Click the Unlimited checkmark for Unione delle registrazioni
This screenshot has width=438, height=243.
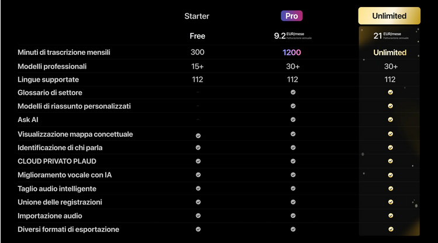click(x=390, y=202)
